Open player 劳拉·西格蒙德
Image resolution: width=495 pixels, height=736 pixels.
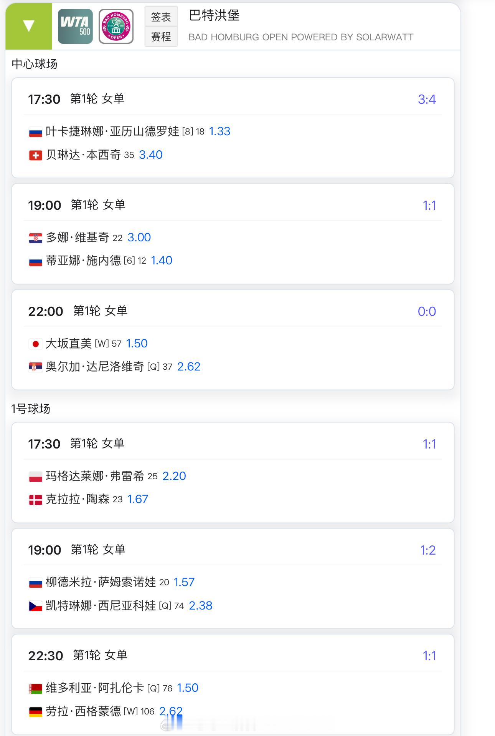pyautogui.click(x=83, y=711)
